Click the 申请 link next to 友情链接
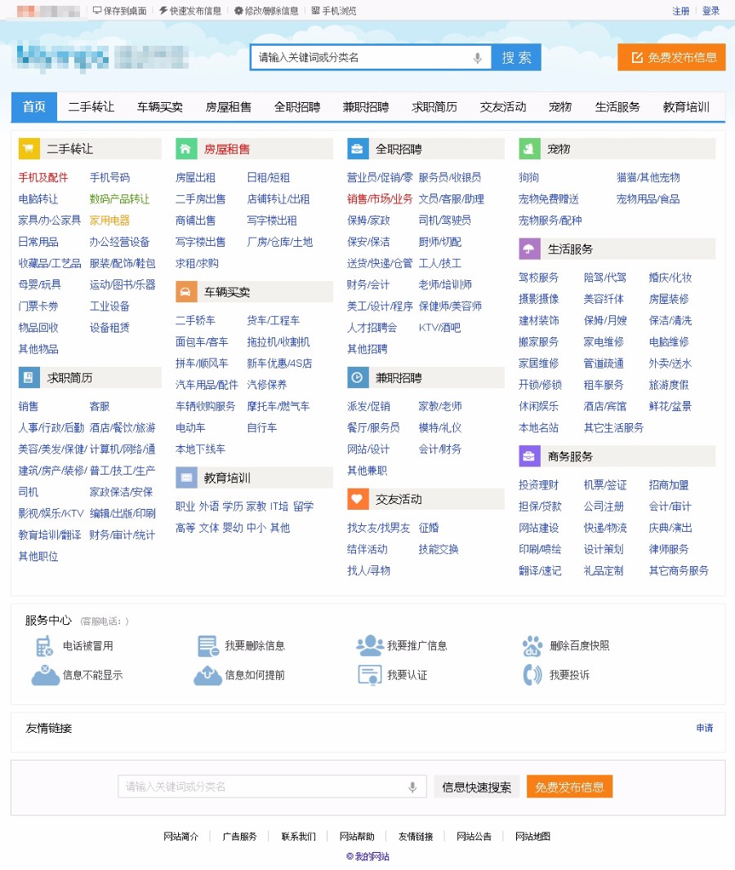This screenshot has height=870, width=735. [704, 728]
